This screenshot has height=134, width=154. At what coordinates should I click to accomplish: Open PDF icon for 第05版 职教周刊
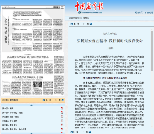click(62, 125)
